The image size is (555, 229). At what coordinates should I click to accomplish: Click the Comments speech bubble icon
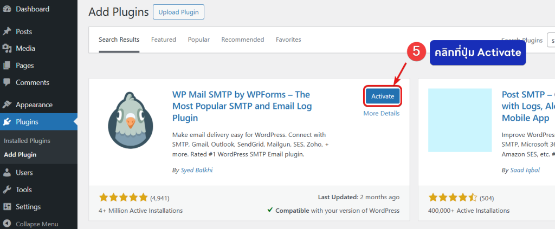click(7, 82)
